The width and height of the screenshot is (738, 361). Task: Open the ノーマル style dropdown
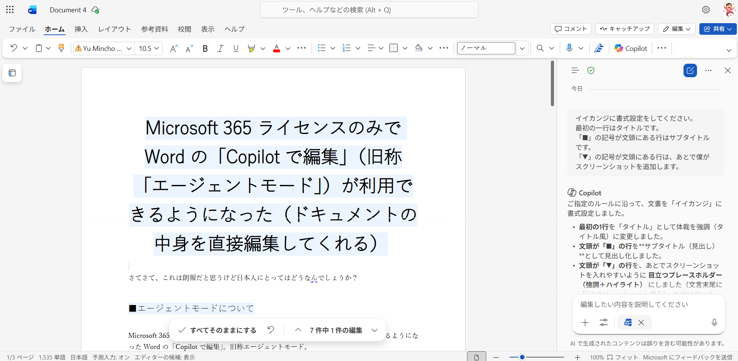click(x=522, y=48)
